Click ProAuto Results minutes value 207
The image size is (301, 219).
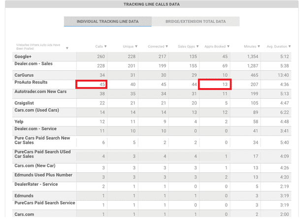click(x=254, y=85)
